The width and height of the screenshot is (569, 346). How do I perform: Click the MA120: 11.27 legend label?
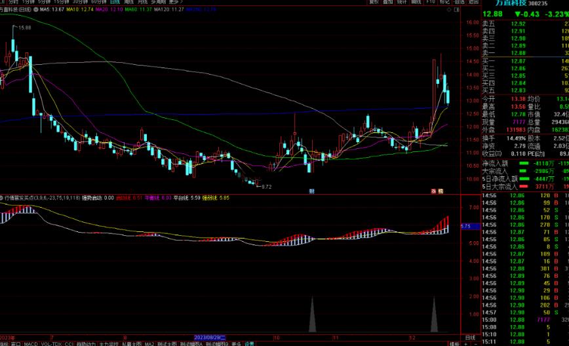click(x=168, y=10)
